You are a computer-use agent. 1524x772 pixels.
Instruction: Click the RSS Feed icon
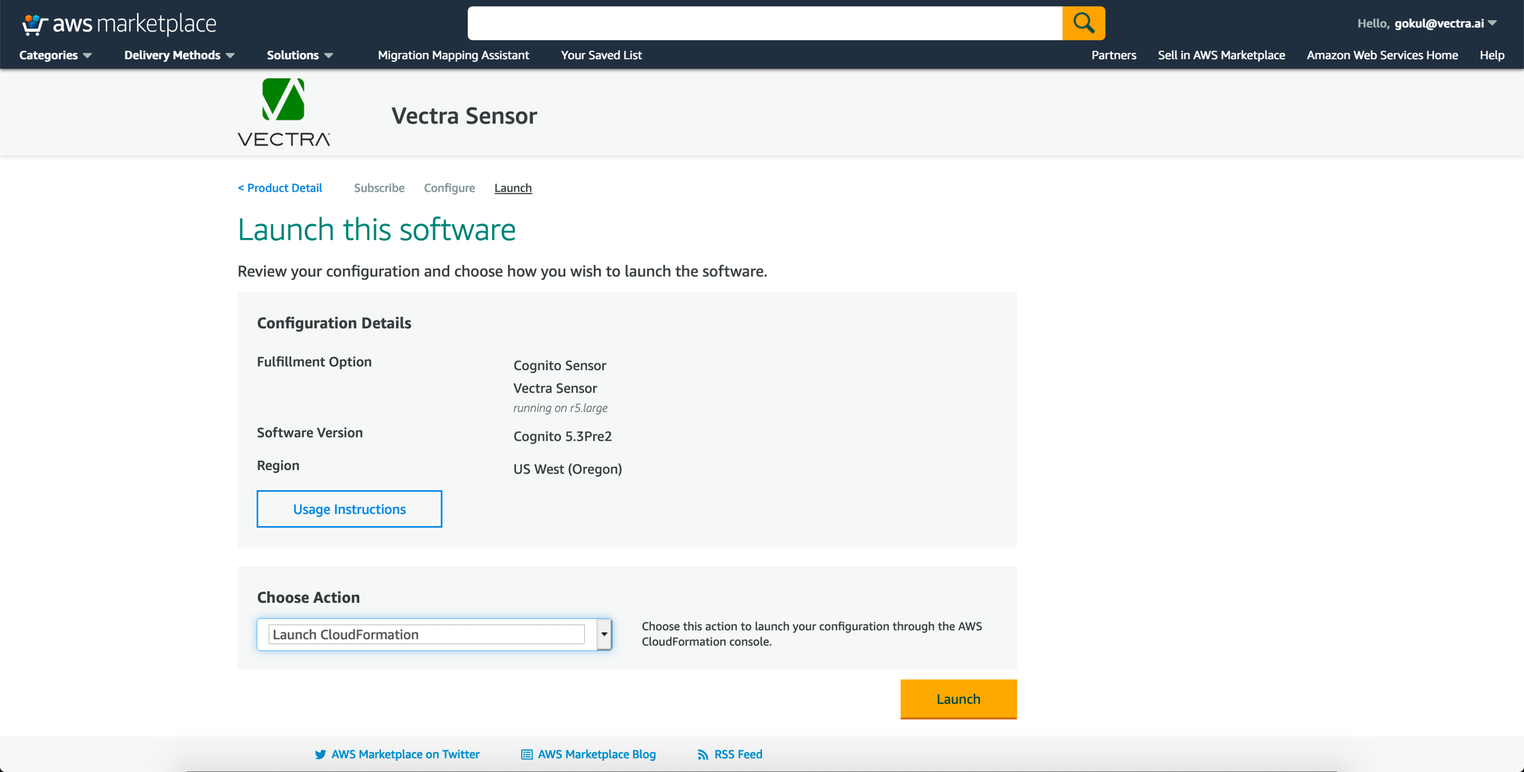[x=702, y=754]
